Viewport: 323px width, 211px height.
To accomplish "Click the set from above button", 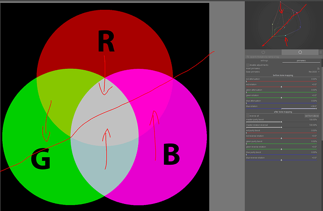I will pyautogui.click(x=312, y=116).
